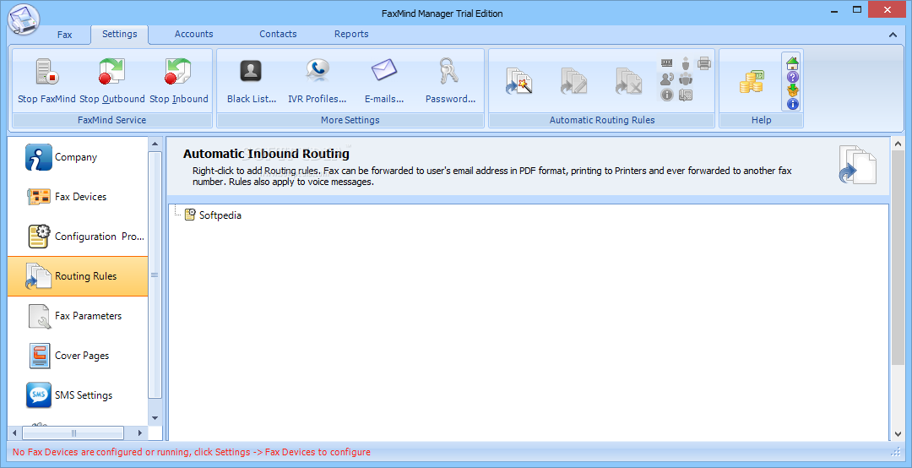
Task: Stop Inbound faxing
Action: [x=178, y=72]
